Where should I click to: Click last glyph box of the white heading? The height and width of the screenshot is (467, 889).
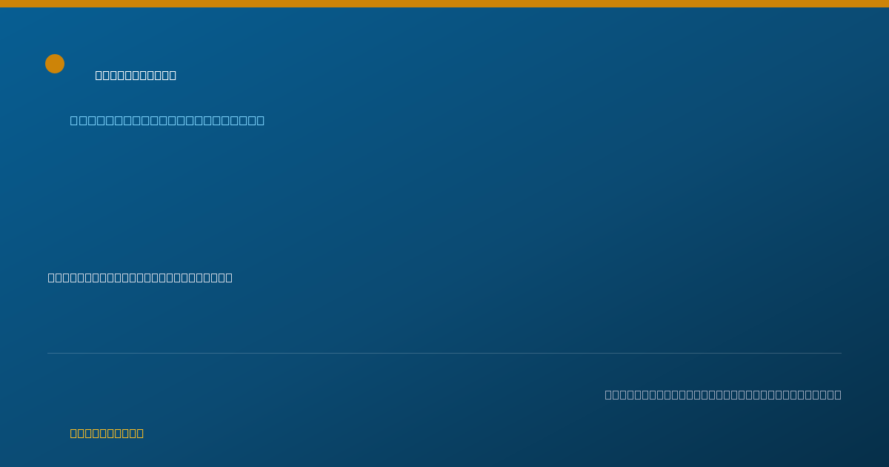(x=173, y=75)
